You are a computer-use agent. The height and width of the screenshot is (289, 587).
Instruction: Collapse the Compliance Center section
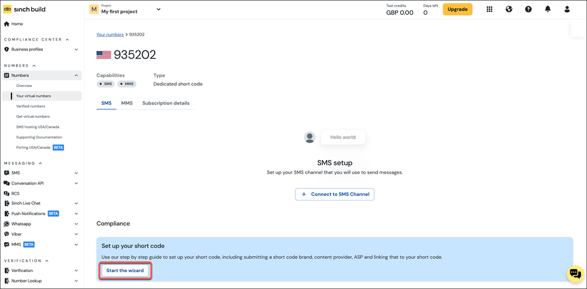click(x=36, y=40)
